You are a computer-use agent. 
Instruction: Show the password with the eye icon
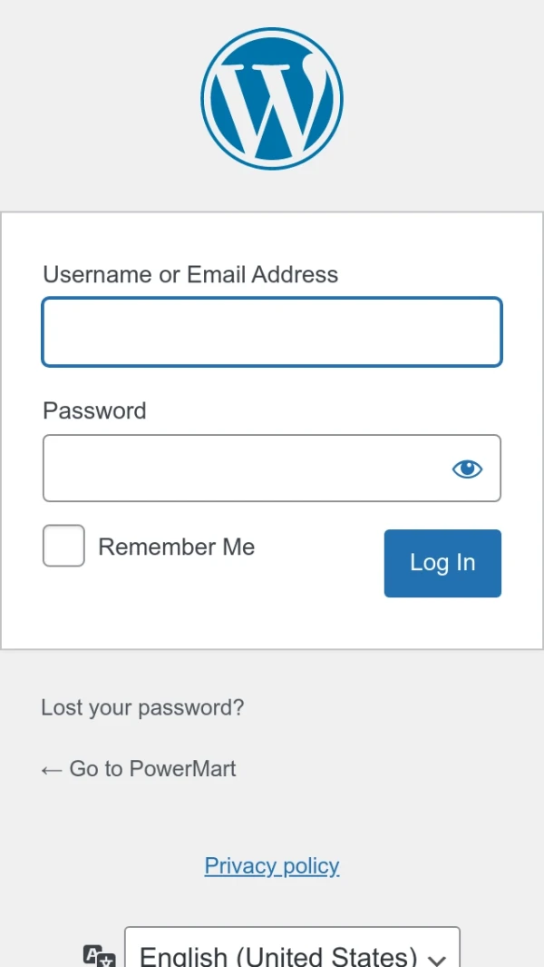coord(467,469)
